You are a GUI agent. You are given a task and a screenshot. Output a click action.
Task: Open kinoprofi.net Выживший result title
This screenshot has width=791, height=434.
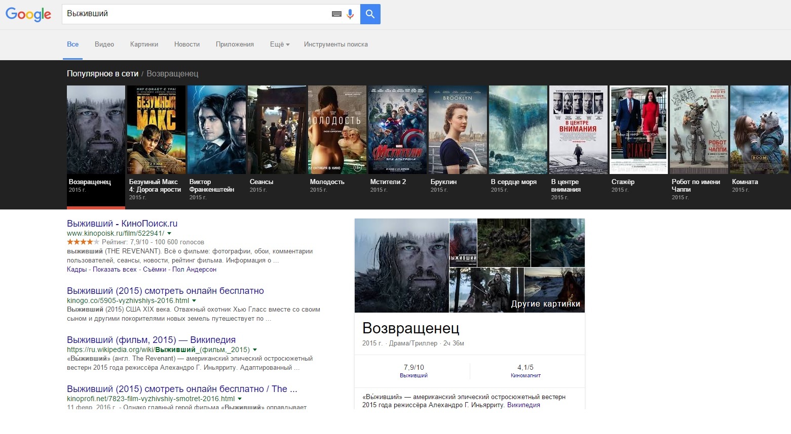(x=182, y=389)
